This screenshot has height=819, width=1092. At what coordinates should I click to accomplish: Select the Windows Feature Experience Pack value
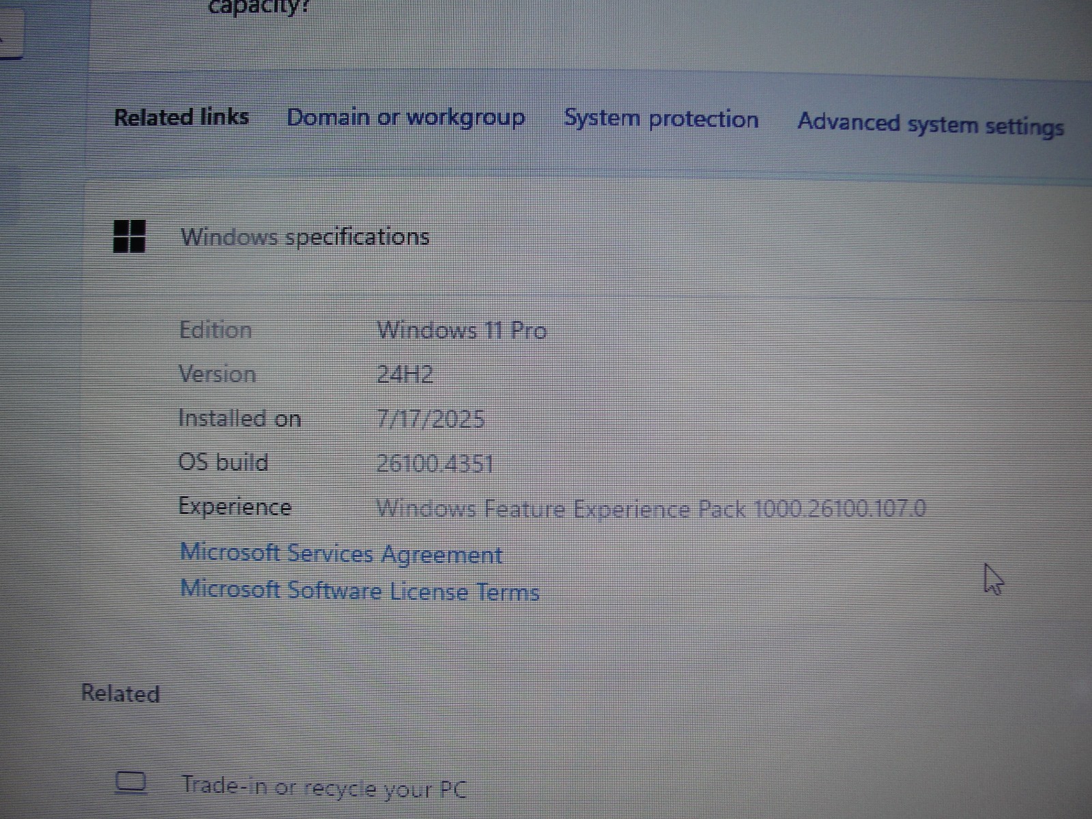[x=651, y=509]
